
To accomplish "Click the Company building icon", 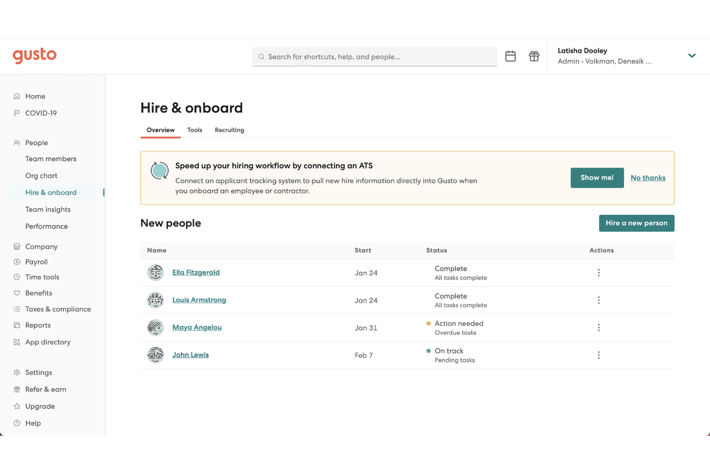I will pyautogui.click(x=17, y=246).
